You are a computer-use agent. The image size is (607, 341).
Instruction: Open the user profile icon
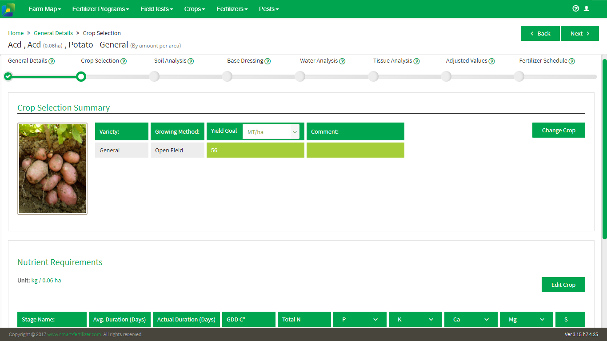tap(587, 8)
